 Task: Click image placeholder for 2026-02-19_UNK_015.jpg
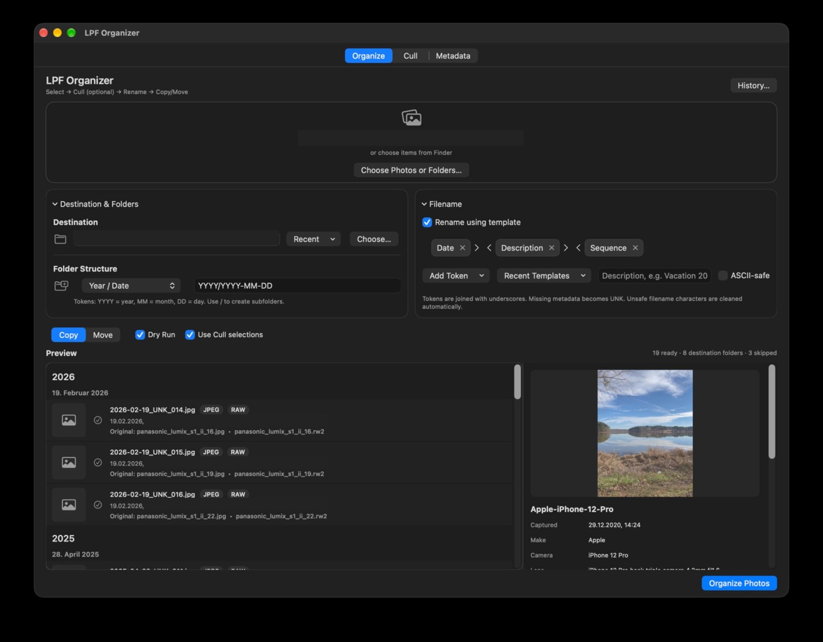pyautogui.click(x=69, y=462)
